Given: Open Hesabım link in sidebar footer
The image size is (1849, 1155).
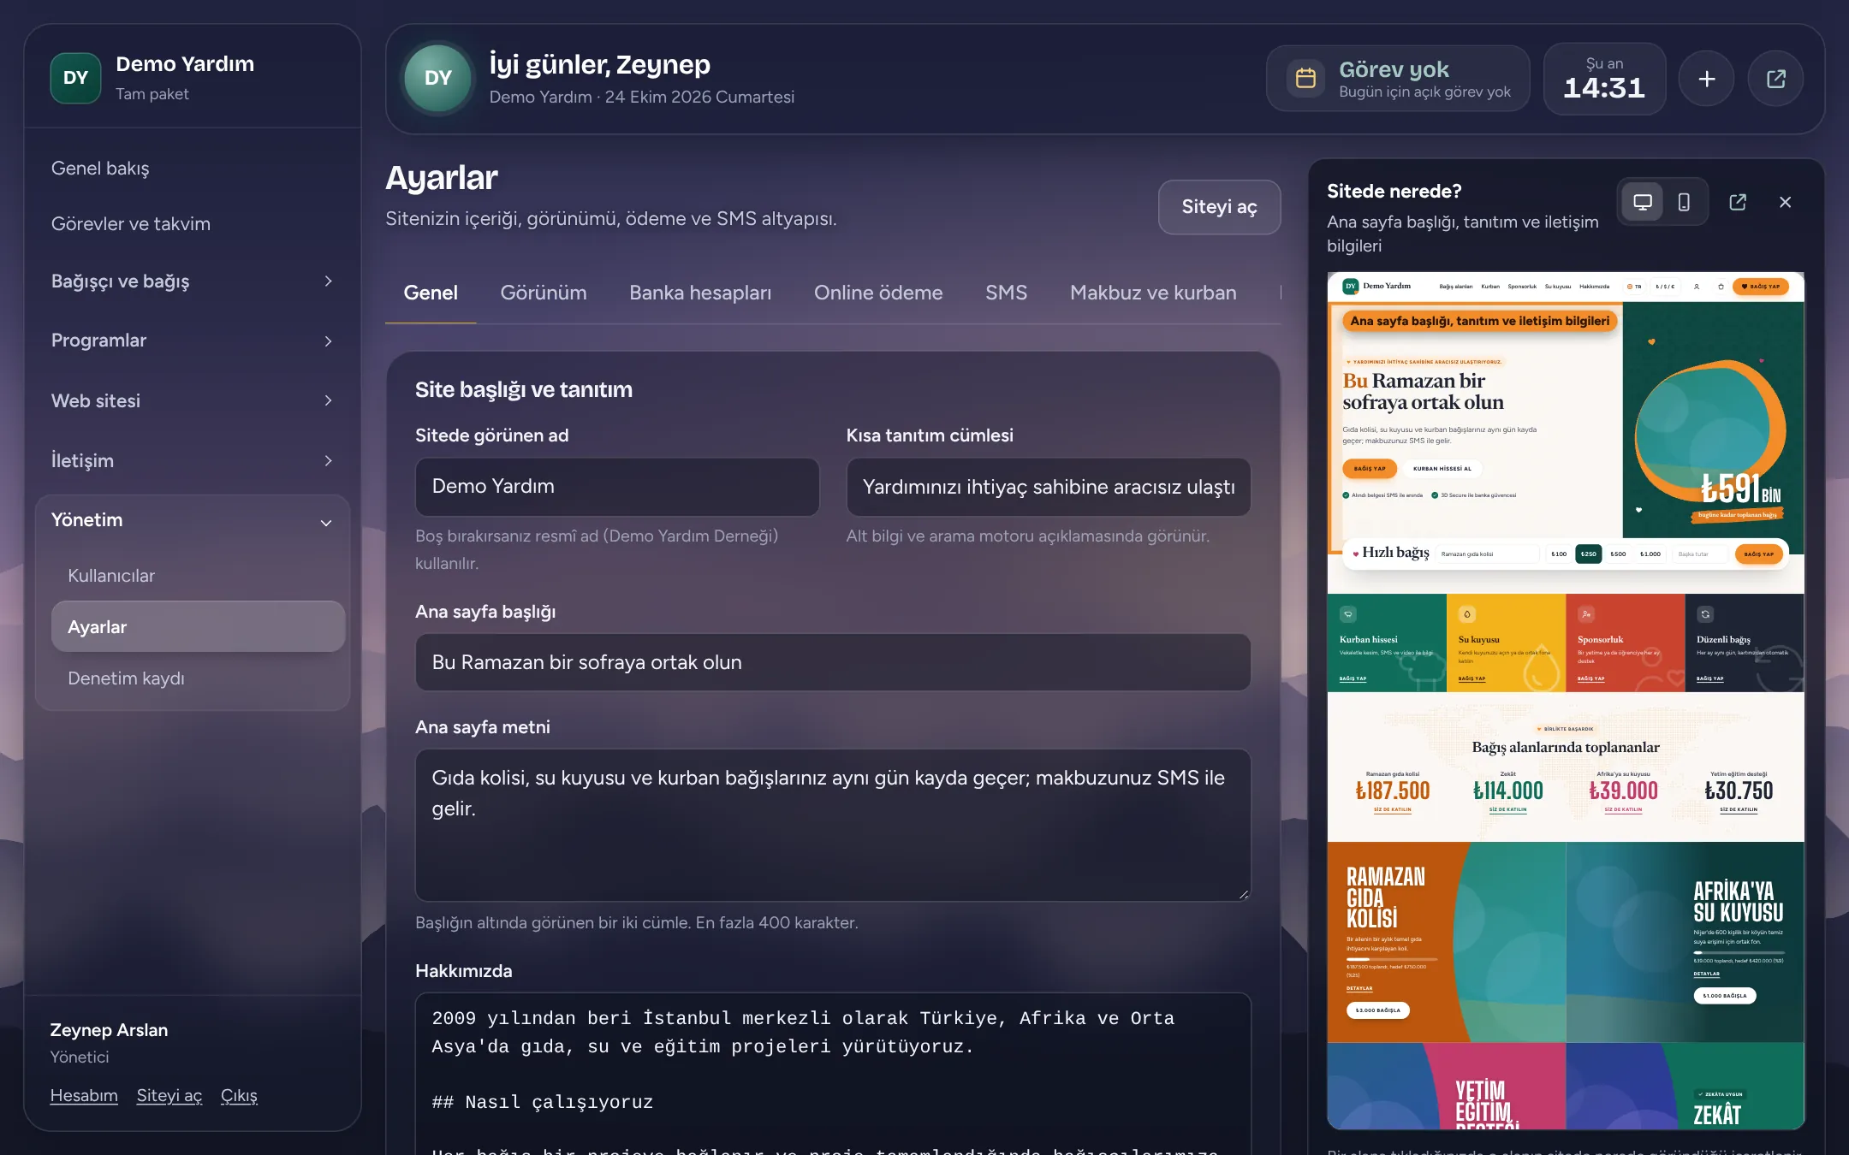Looking at the screenshot, I should point(84,1095).
